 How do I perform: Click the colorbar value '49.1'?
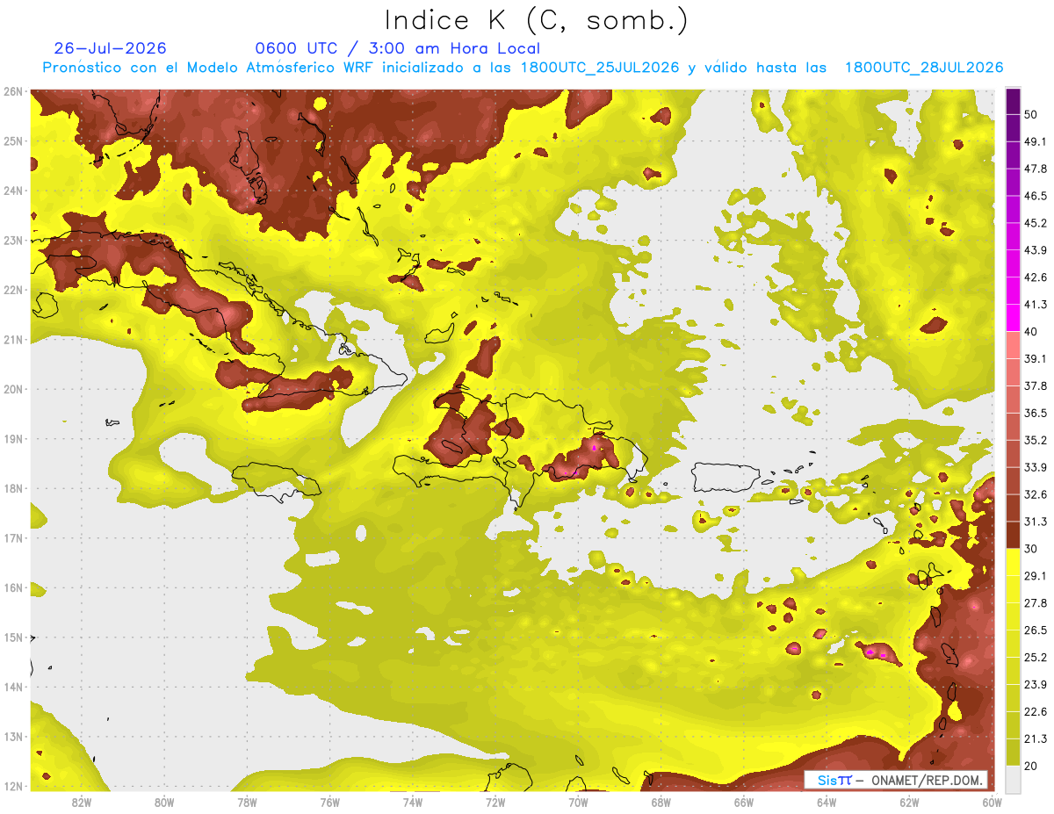tap(1036, 141)
